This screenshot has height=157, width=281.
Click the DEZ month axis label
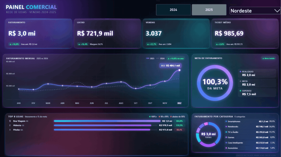coord(179,103)
